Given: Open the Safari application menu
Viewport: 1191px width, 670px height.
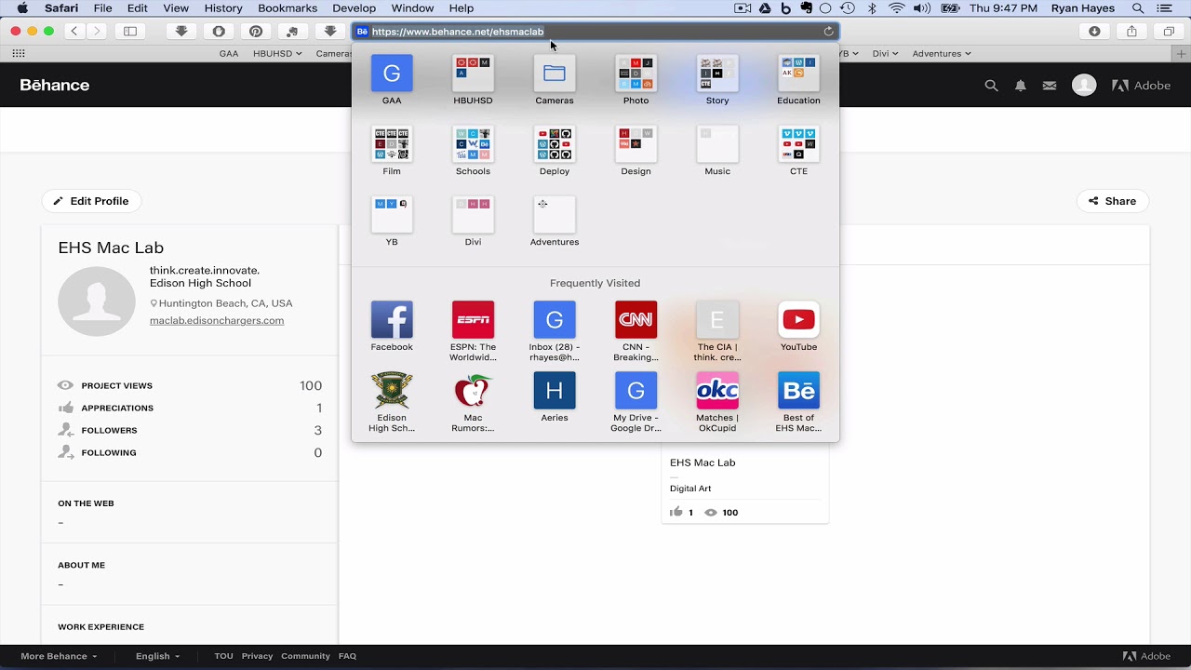Looking at the screenshot, I should click(x=60, y=8).
